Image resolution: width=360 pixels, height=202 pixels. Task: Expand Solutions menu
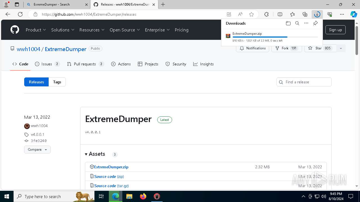pos(63,30)
